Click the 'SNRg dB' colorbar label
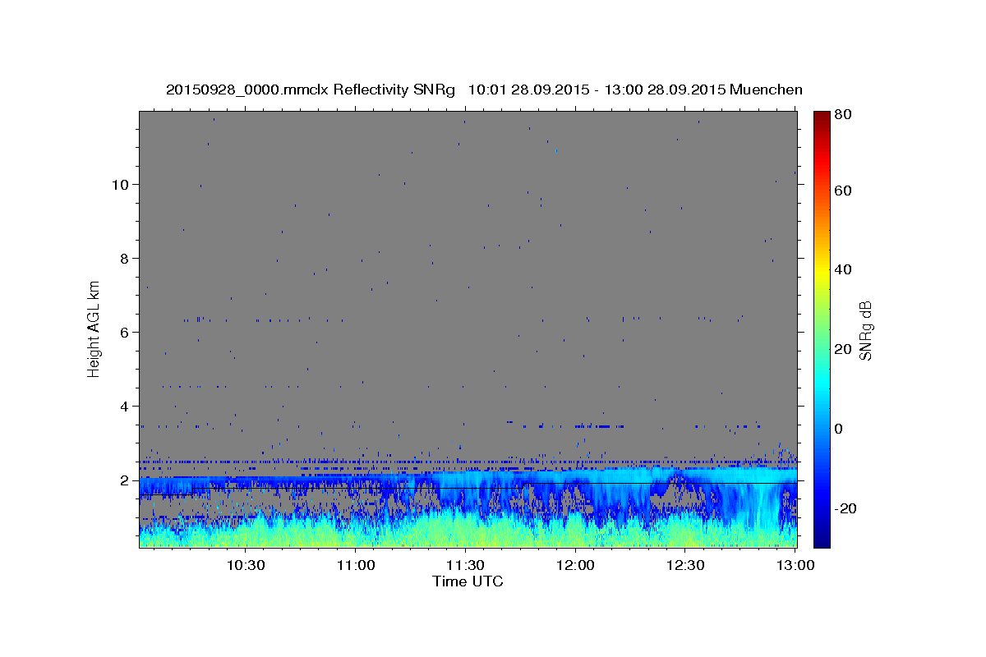The width and height of the screenshot is (986, 657). coord(865,330)
